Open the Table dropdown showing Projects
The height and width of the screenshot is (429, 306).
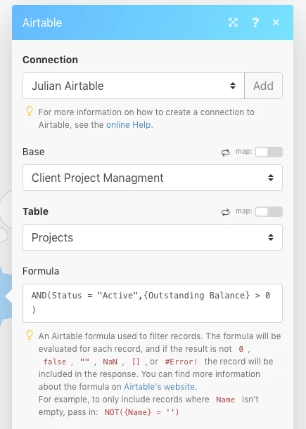coord(153,237)
